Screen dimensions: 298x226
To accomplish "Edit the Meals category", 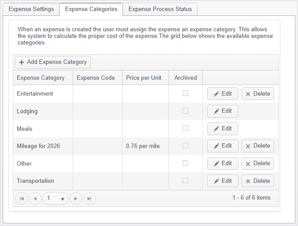I will point(223,129).
